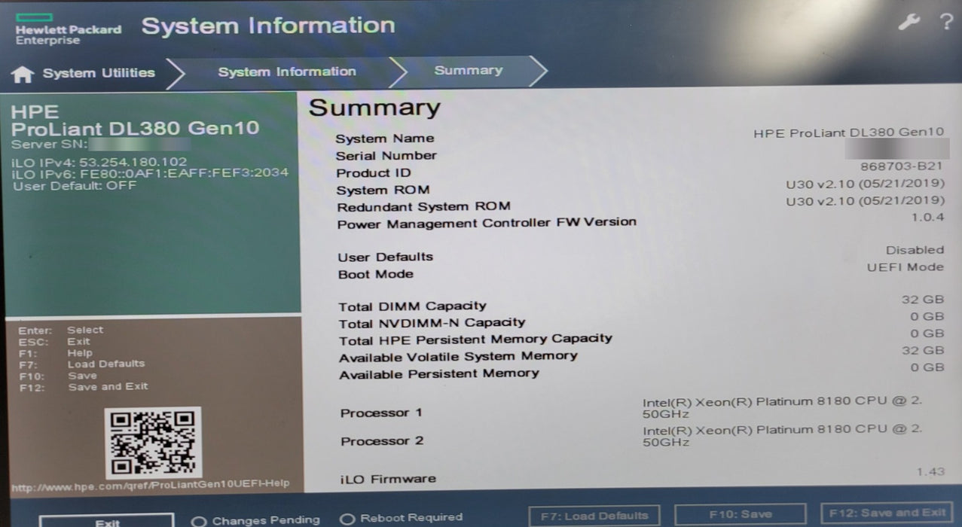Select the Serial Number label
The image size is (962, 527).
pos(386,156)
